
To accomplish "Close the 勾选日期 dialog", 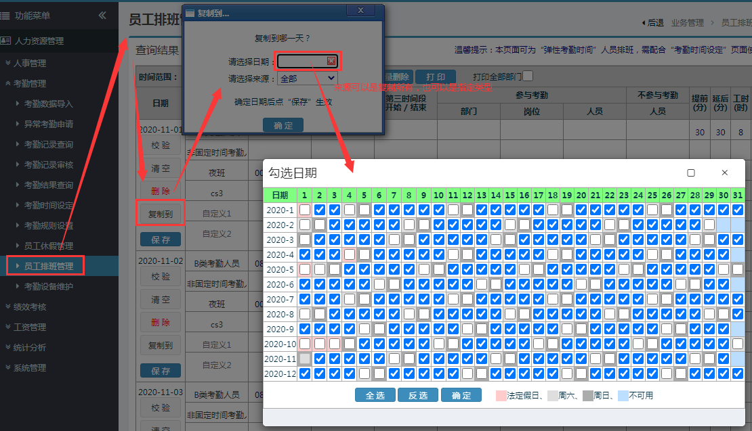I will click(725, 173).
